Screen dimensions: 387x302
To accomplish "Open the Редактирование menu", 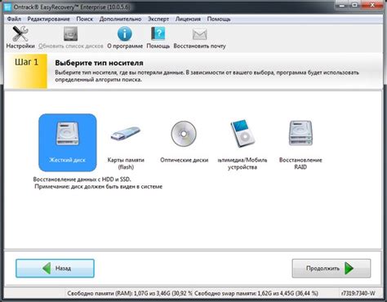I will click(x=48, y=19).
